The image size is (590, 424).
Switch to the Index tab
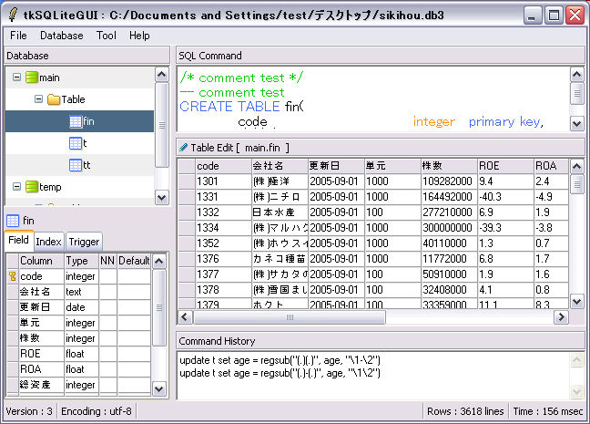click(x=48, y=242)
